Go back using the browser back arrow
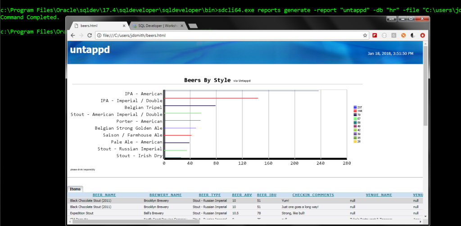Image resolution: width=461 pixels, height=226 pixels. coord(73,36)
